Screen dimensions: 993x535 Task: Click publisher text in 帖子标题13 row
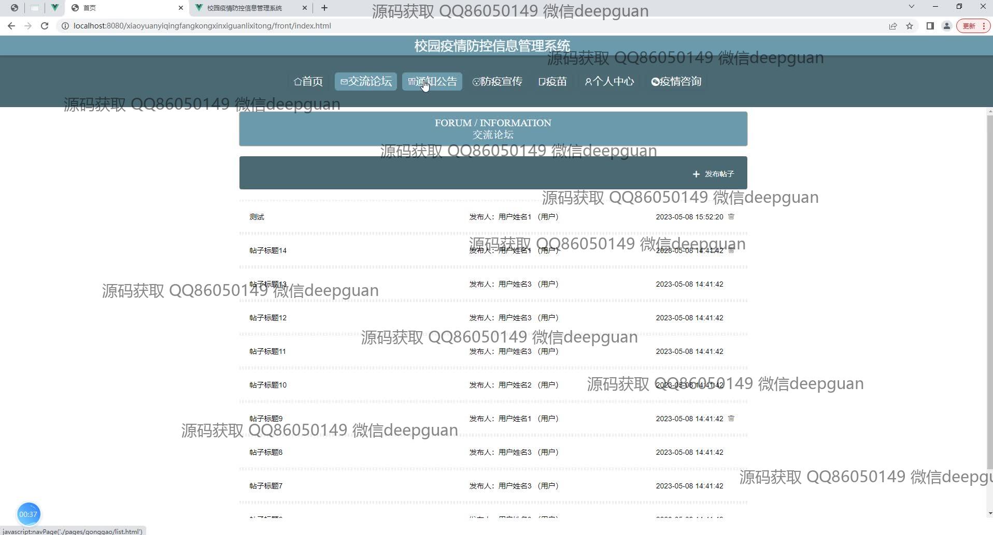coord(514,285)
